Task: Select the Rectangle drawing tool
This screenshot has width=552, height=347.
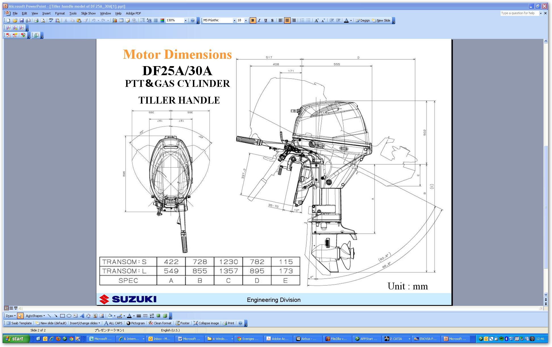Action: [x=63, y=316]
